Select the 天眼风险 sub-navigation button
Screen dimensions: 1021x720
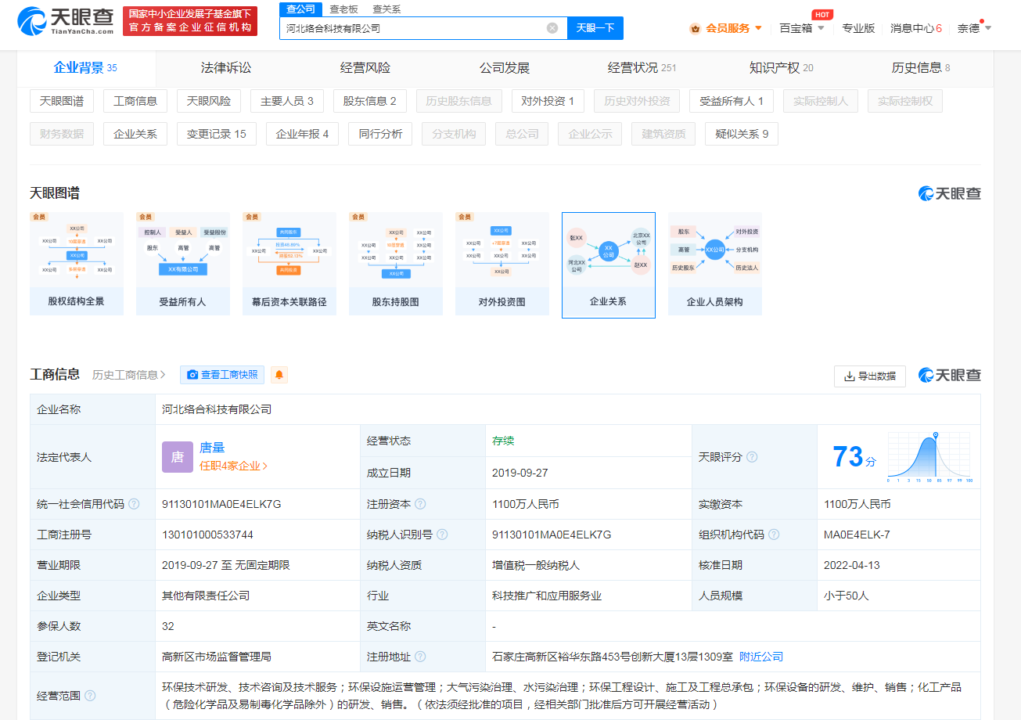click(x=209, y=101)
